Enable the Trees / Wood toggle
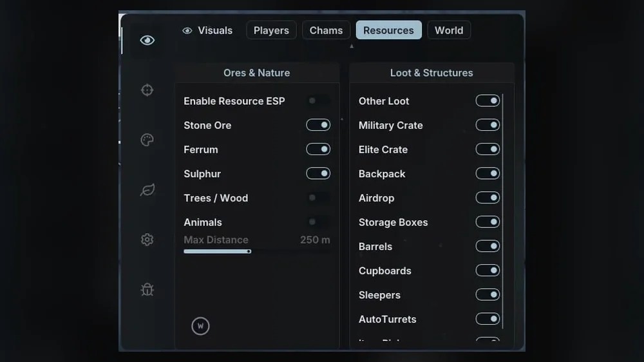The image size is (644, 362). coord(318,198)
